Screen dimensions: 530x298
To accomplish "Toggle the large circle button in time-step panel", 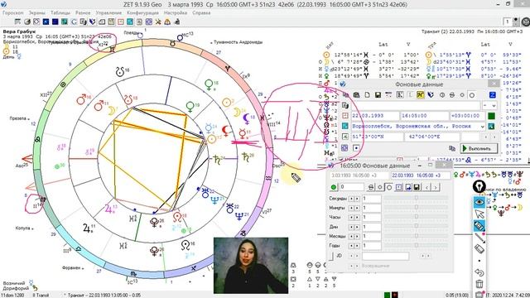I will pos(389,187).
